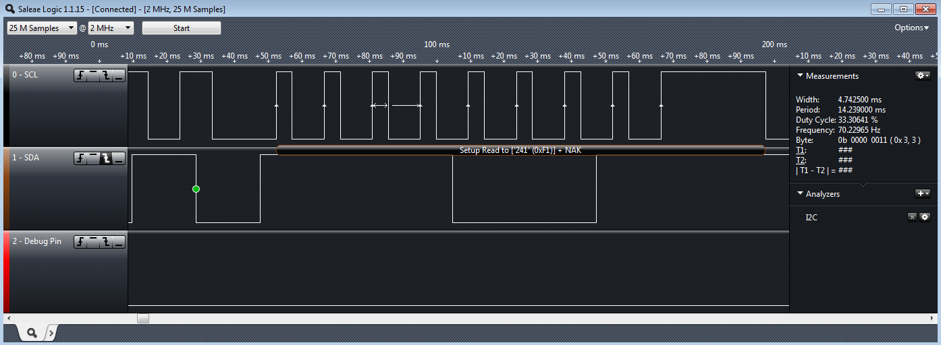The image size is (941, 345).
Task: Open I2C analyzer gear settings
Action: point(925,217)
